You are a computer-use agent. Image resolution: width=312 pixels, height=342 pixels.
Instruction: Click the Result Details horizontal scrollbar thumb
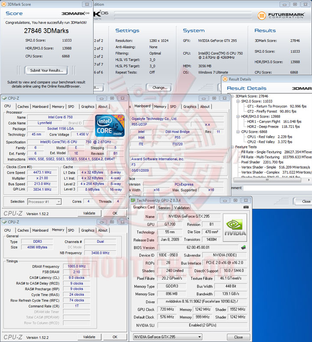point(267,180)
